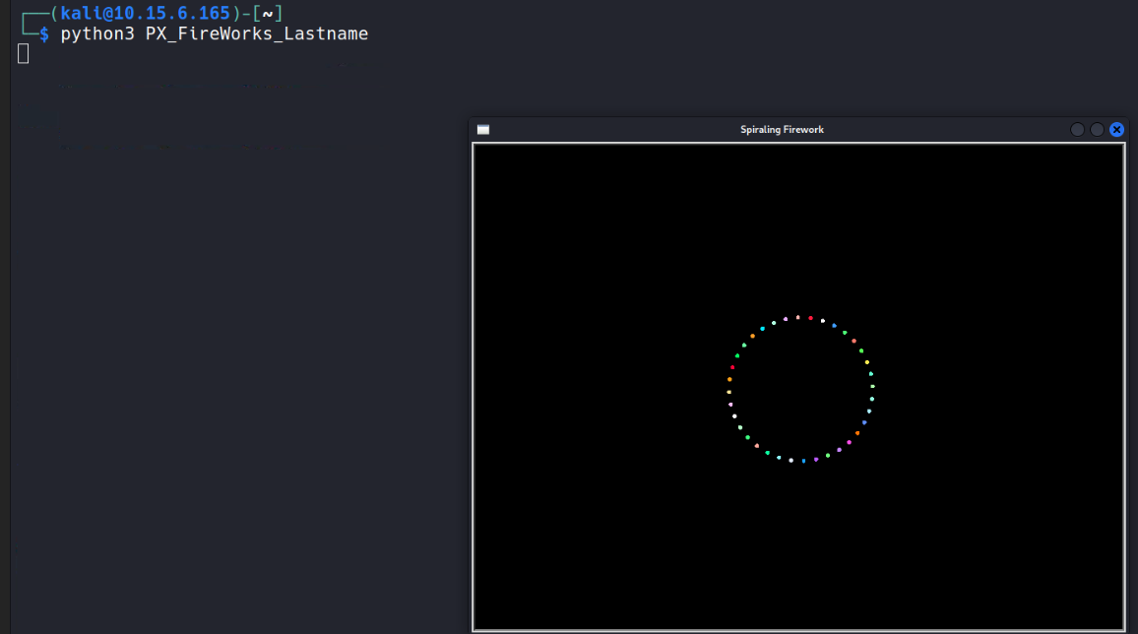Click the terminal block cursor
Screen dimensions: 1138x634
24,54
